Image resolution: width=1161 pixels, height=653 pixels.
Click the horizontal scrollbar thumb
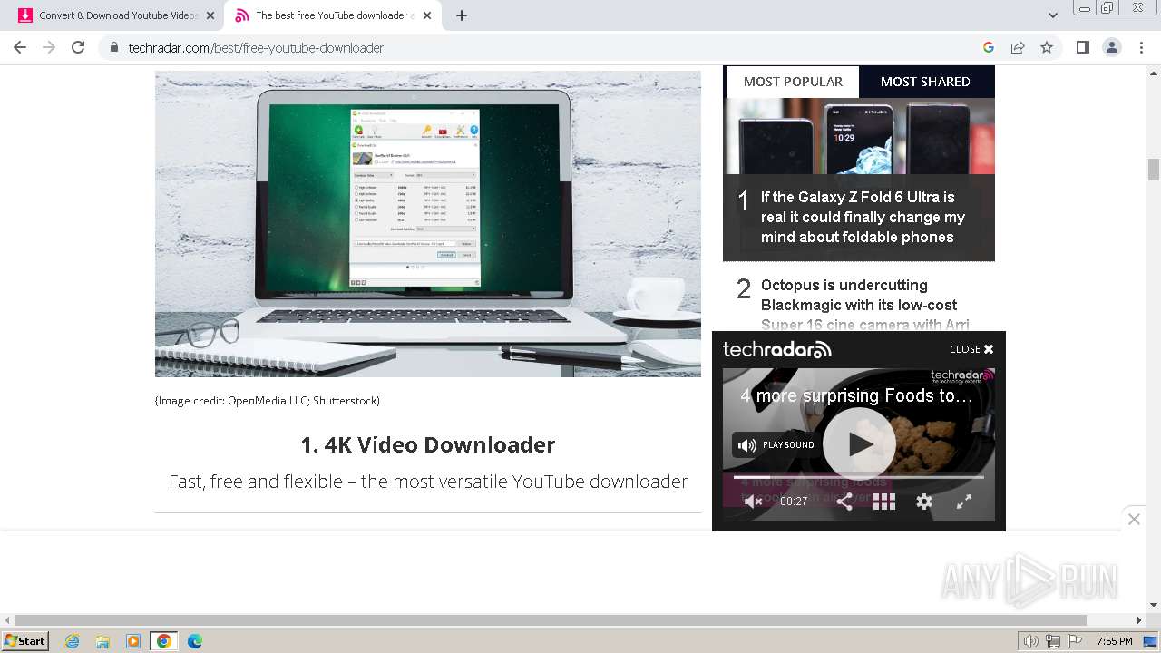[551, 620]
